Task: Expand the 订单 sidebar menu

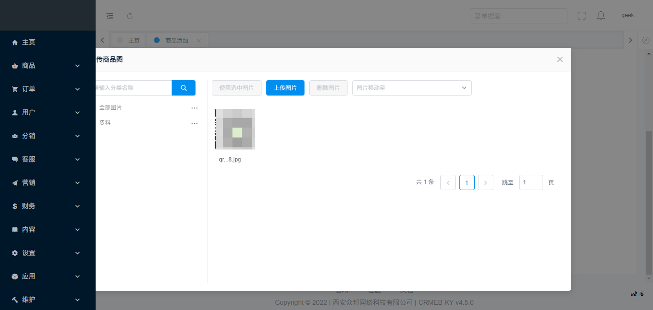Action: point(48,89)
